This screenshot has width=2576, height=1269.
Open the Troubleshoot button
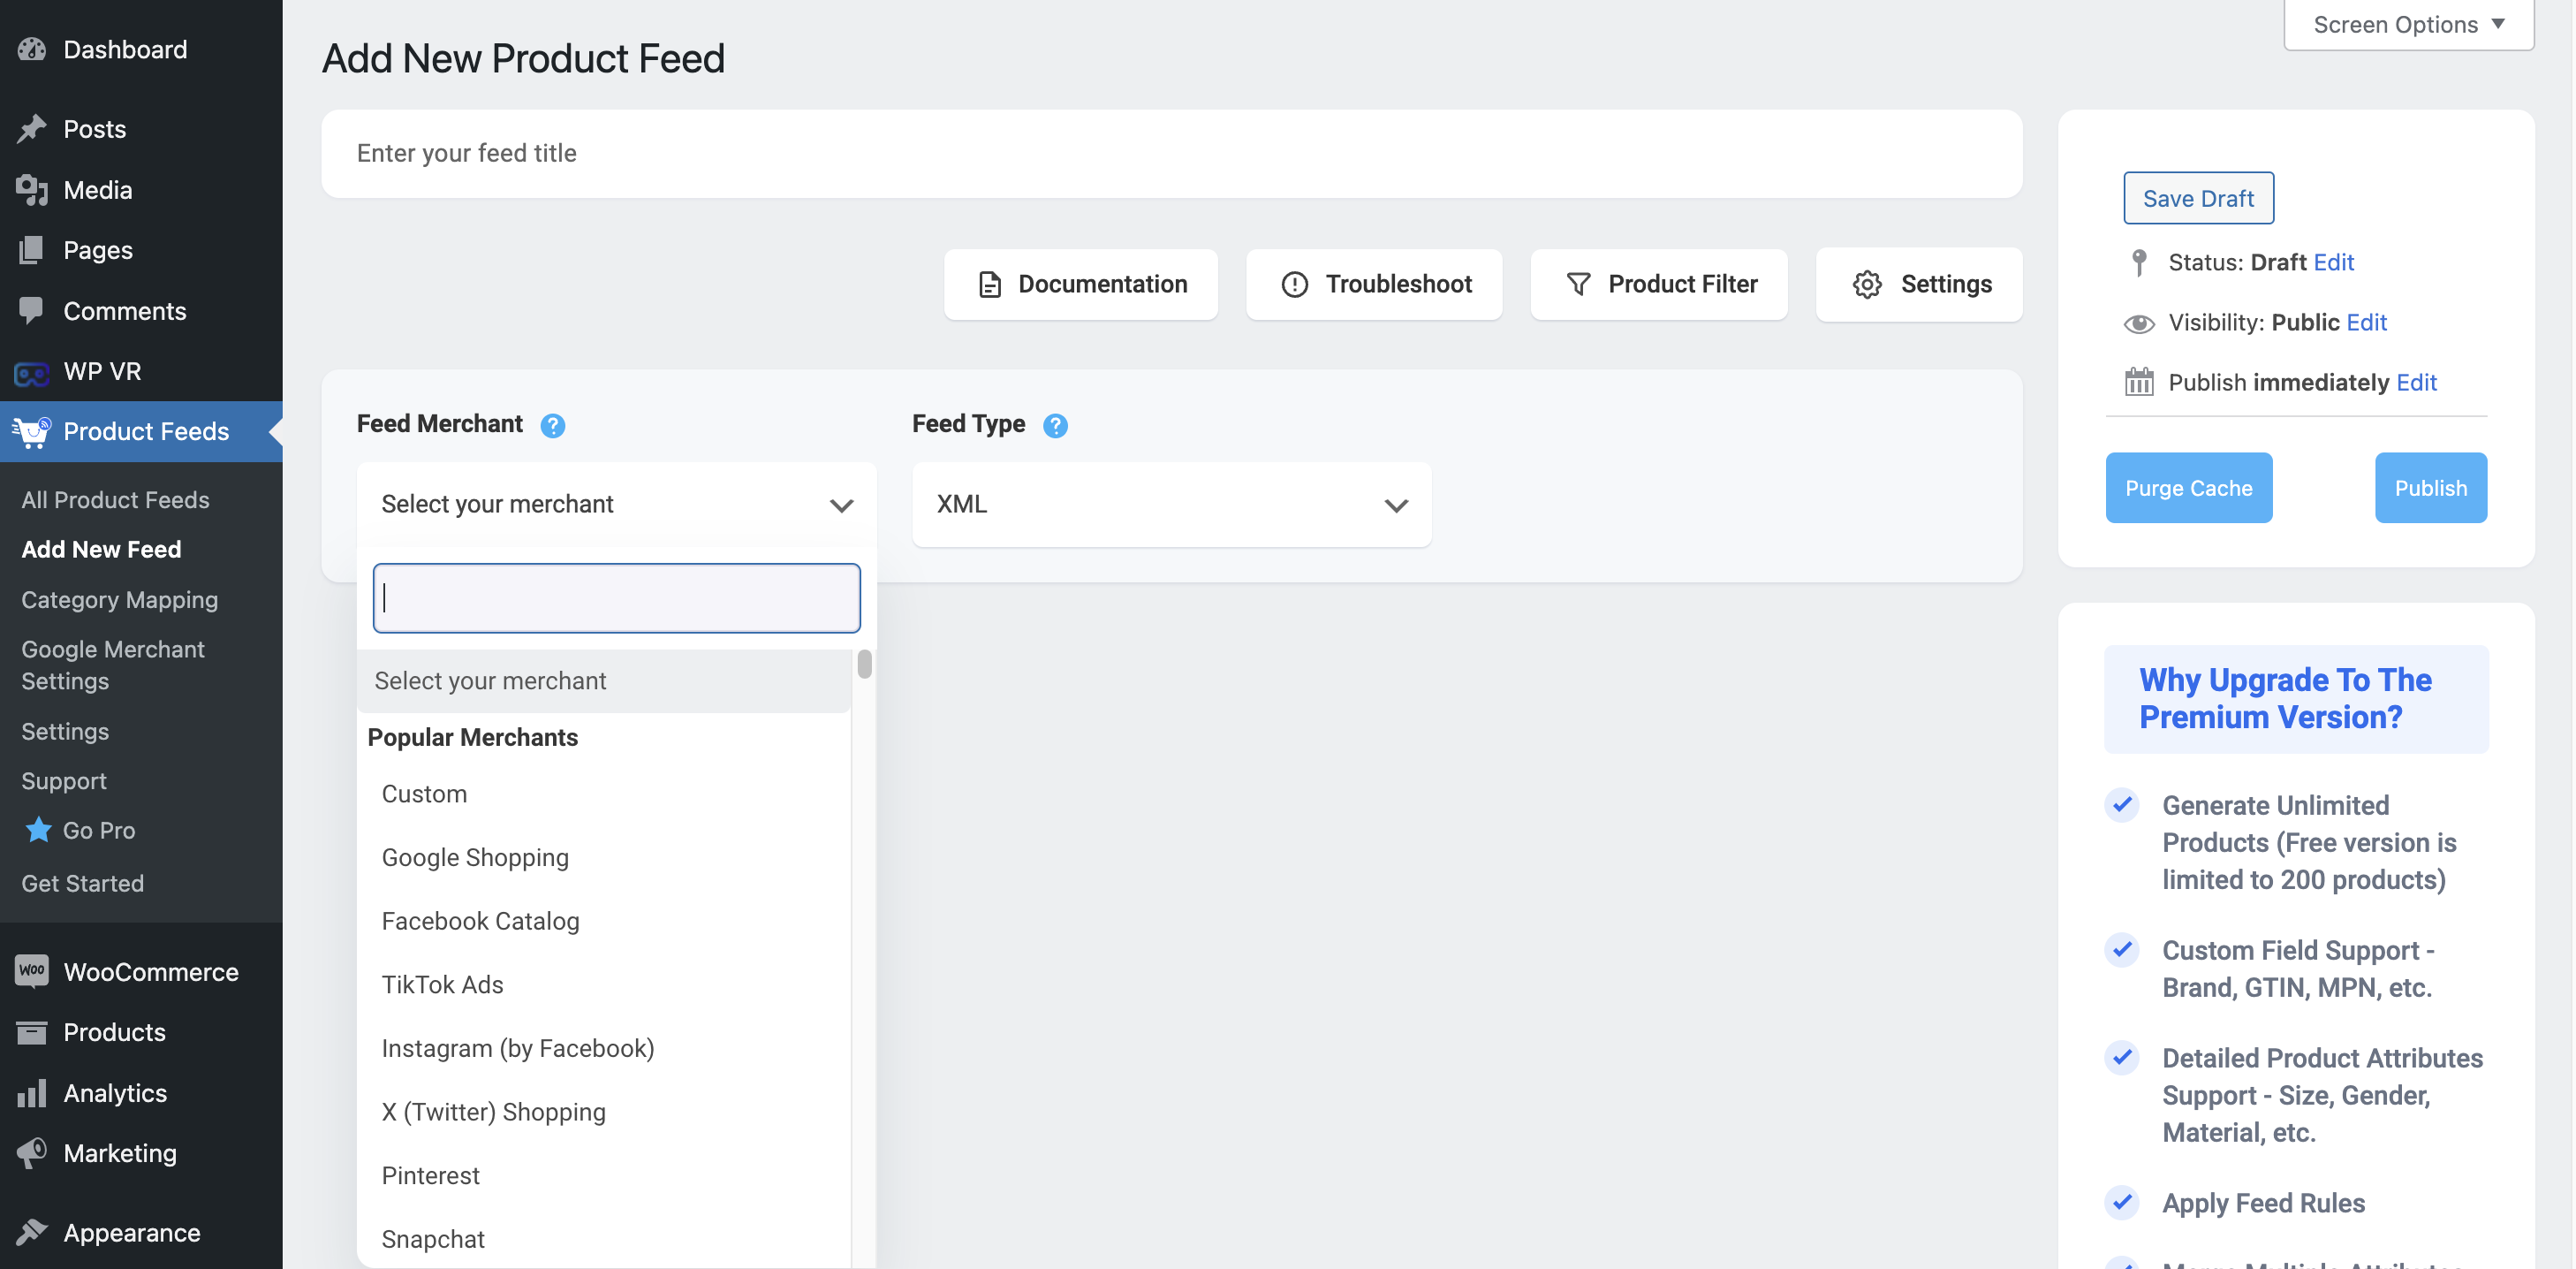click(x=1374, y=285)
